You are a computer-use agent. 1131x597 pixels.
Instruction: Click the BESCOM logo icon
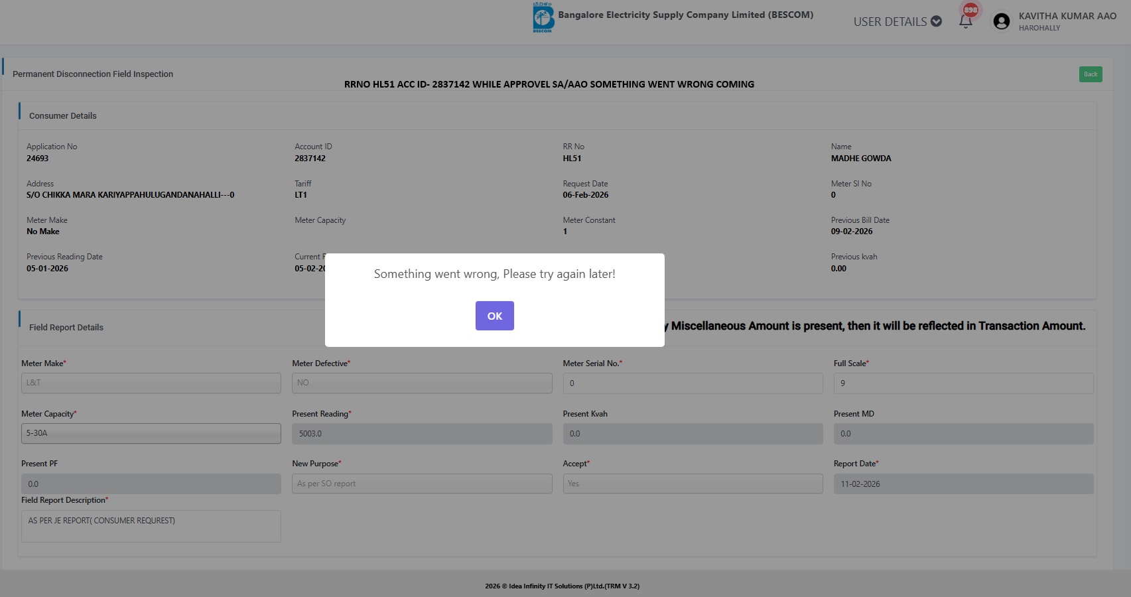(x=543, y=17)
